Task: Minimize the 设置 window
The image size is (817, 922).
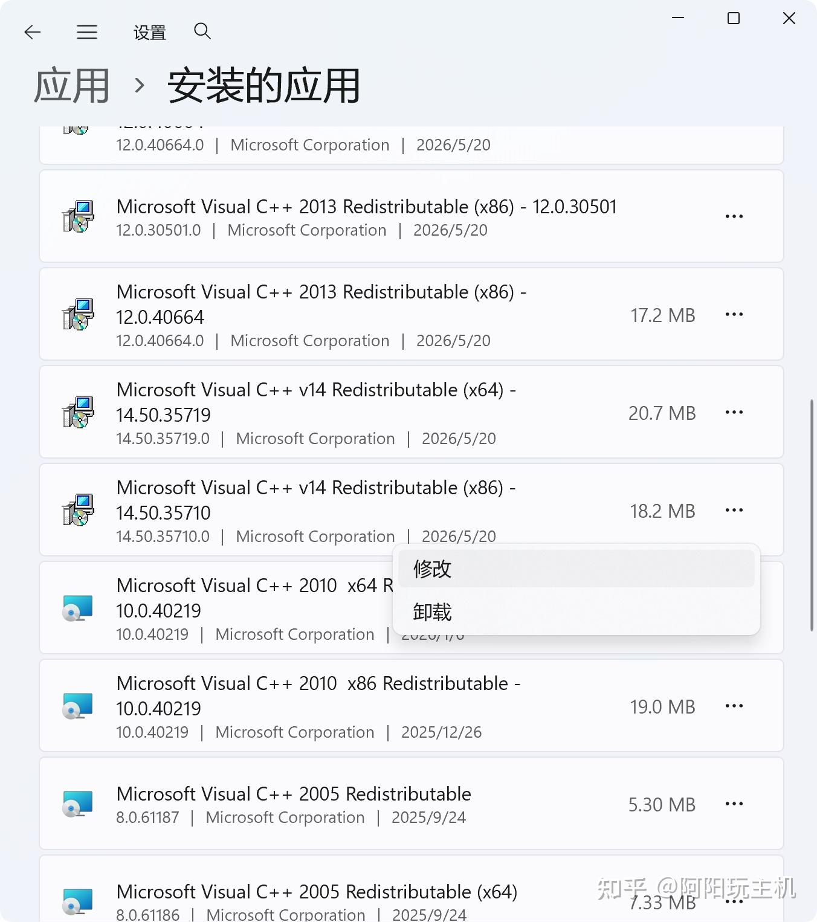Action: (678, 18)
